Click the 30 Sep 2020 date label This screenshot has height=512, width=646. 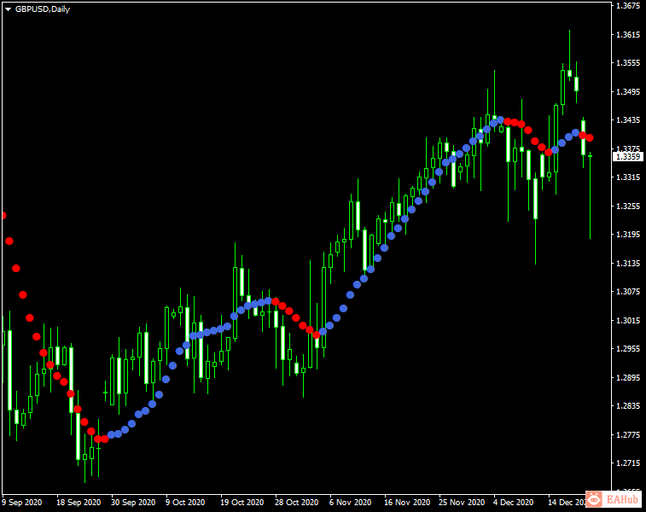click(x=133, y=503)
